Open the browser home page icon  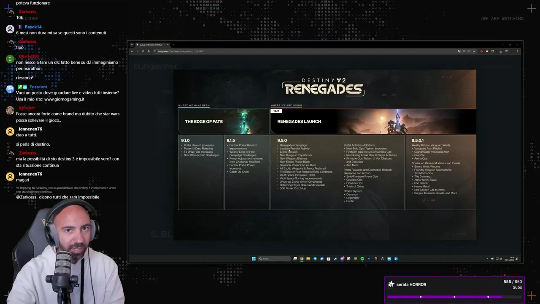click(148, 51)
